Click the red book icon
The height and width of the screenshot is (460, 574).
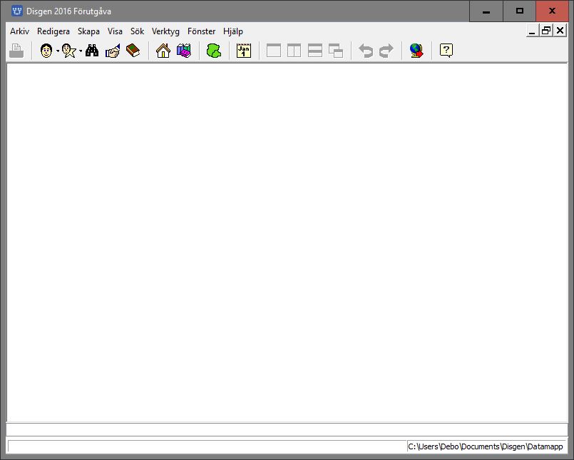coord(133,51)
